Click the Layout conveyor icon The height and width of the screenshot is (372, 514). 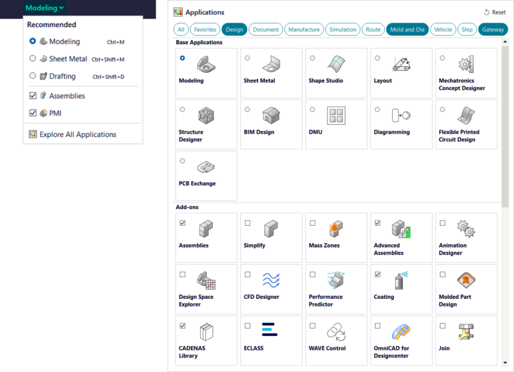[401, 64]
